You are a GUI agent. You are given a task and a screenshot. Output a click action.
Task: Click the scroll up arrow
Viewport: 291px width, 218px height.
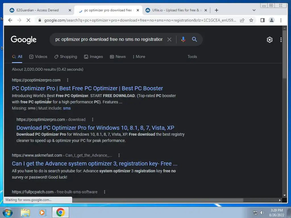coord(284,28)
